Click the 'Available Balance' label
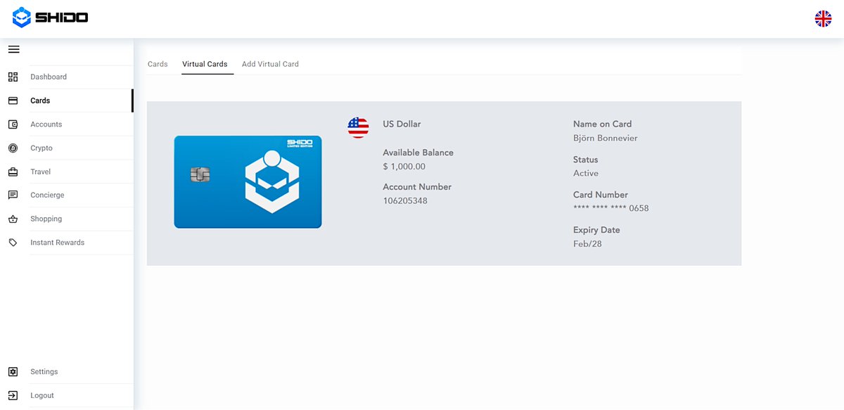Screen dimensions: 844x410 click(x=418, y=153)
